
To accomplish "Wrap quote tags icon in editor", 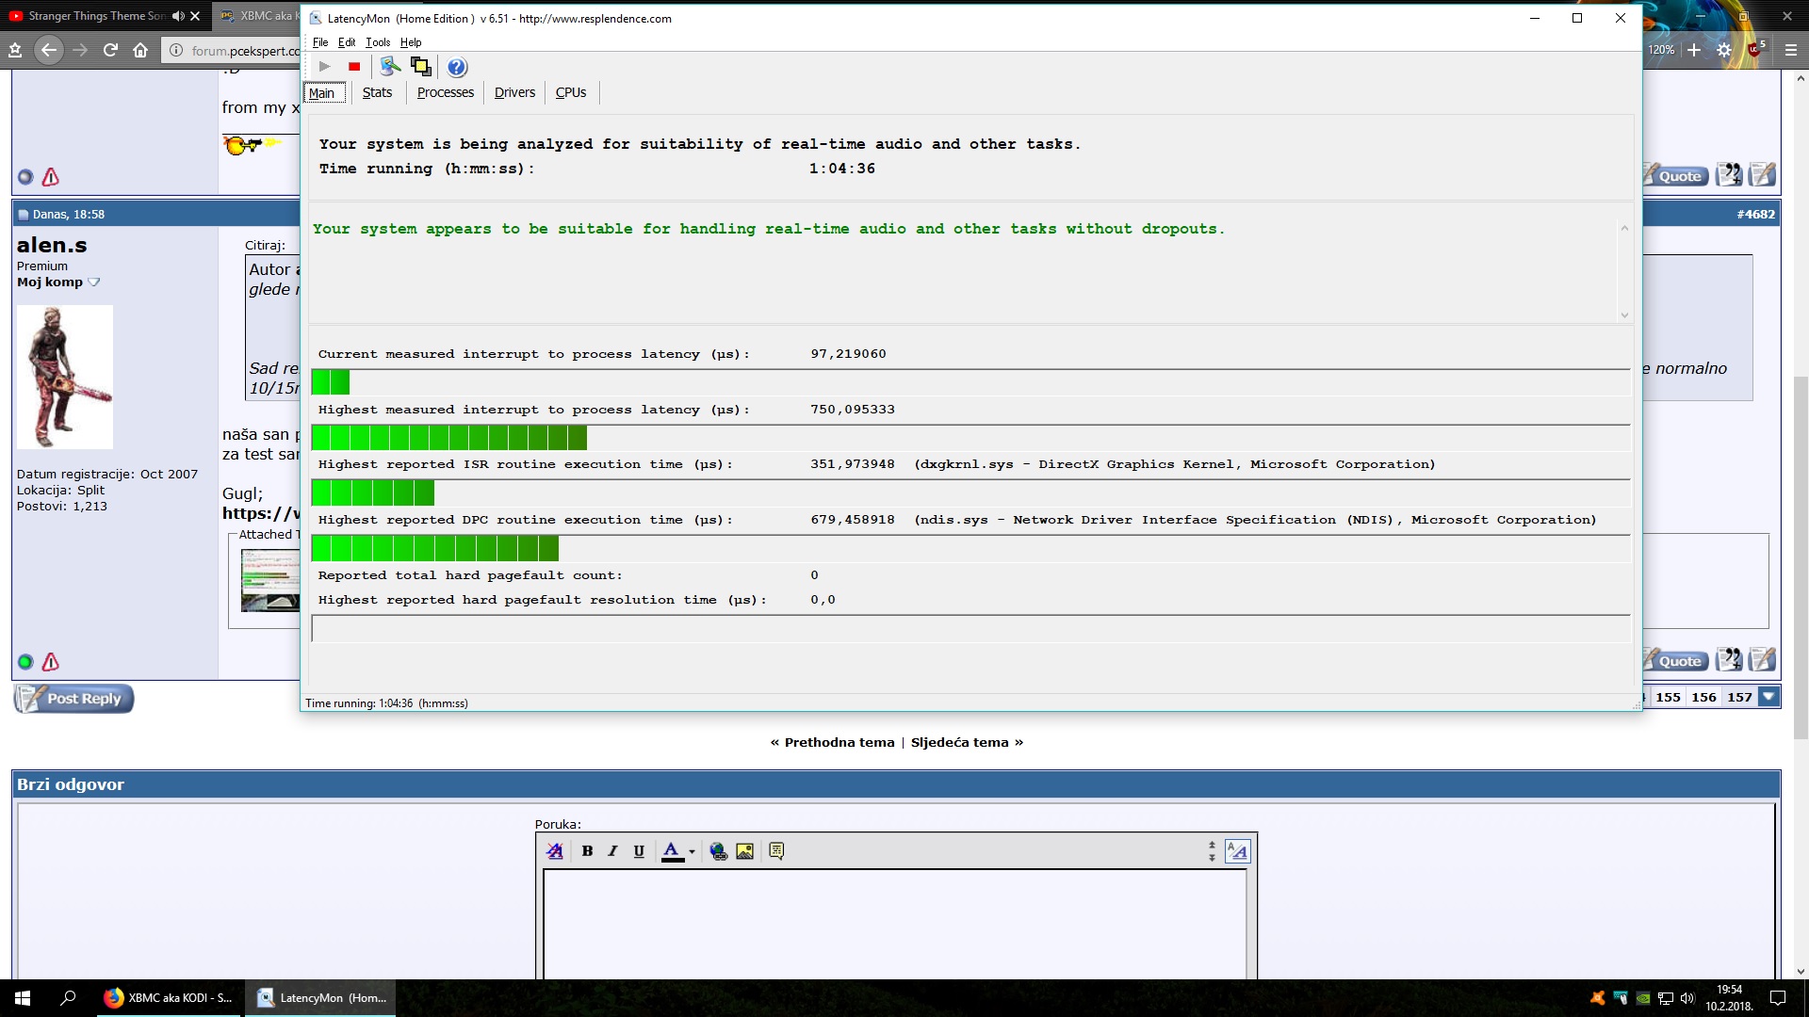I will (x=776, y=851).
